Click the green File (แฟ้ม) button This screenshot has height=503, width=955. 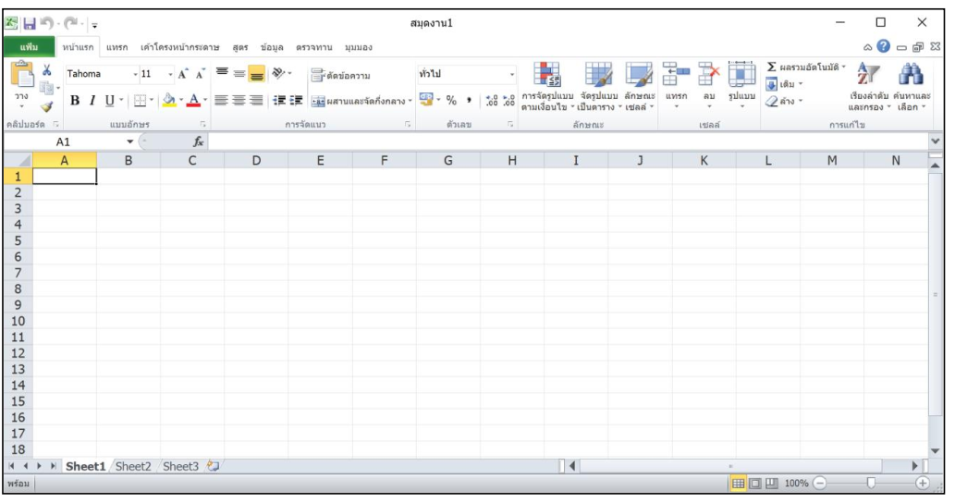pos(27,46)
